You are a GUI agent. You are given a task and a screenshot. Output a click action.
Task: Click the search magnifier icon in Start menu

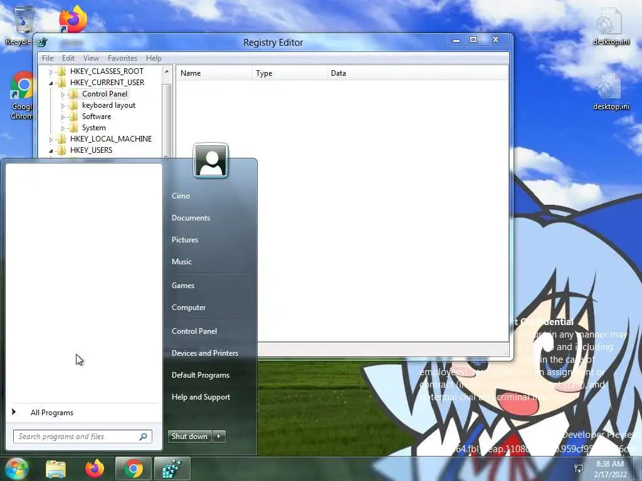pos(144,437)
